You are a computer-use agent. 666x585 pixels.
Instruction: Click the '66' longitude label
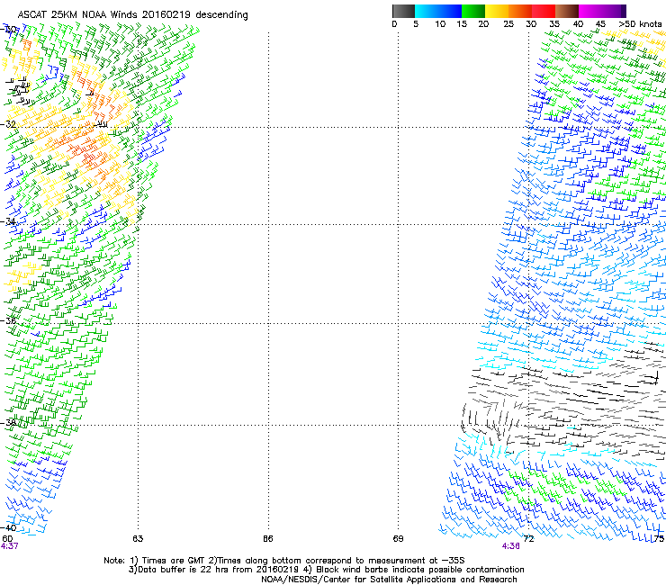(267, 539)
